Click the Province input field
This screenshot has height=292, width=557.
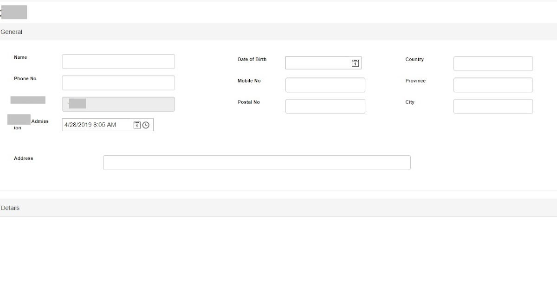pyautogui.click(x=493, y=84)
